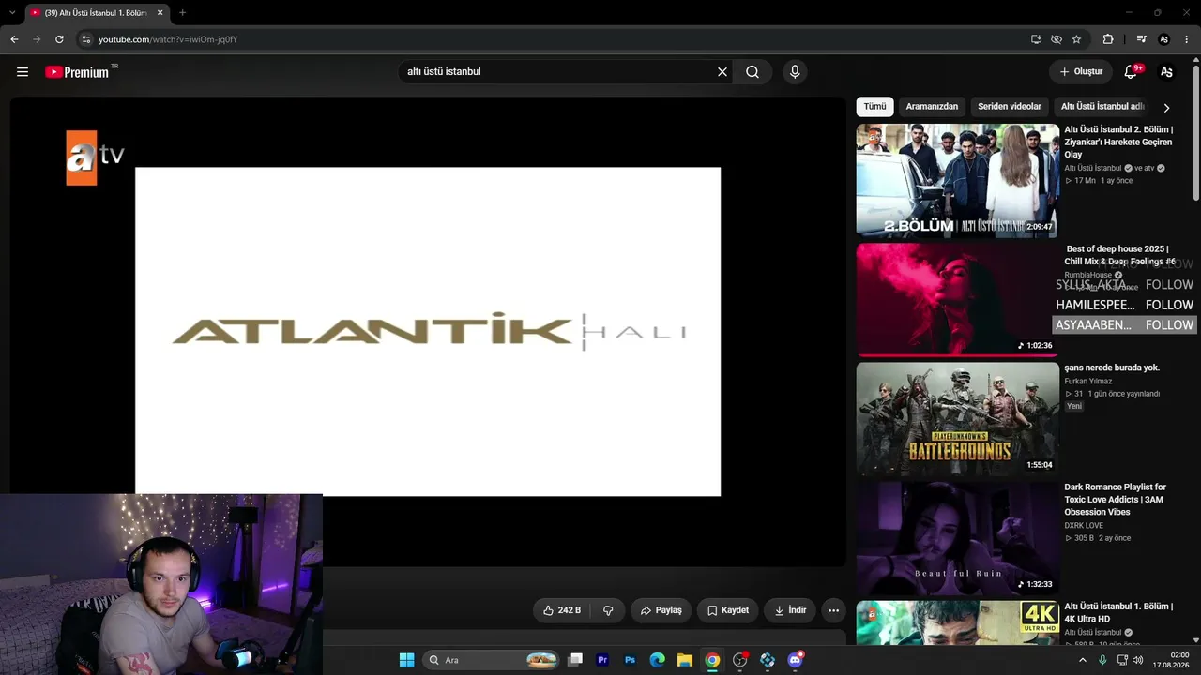Open Altı Üstü İstanbul 1. Bölüm 4K title

click(x=1118, y=612)
